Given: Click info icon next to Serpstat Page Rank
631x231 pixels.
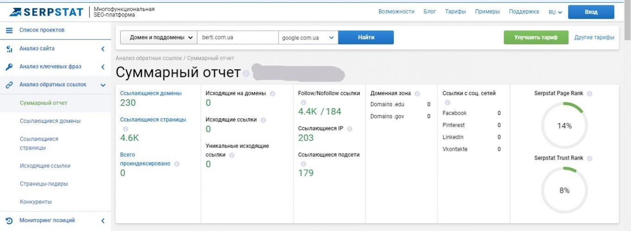Looking at the screenshot, I should click(590, 94).
